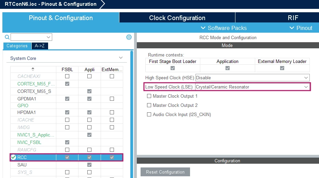Toggle External Memory Loader runtime context
This screenshot has height=178, width=319.
(x=282, y=68)
